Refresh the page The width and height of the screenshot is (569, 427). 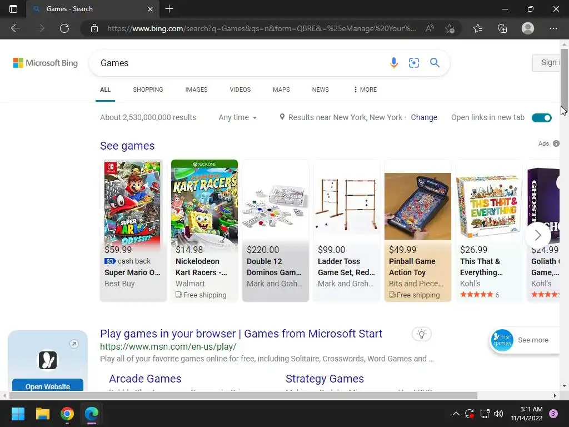pyautogui.click(x=64, y=28)
